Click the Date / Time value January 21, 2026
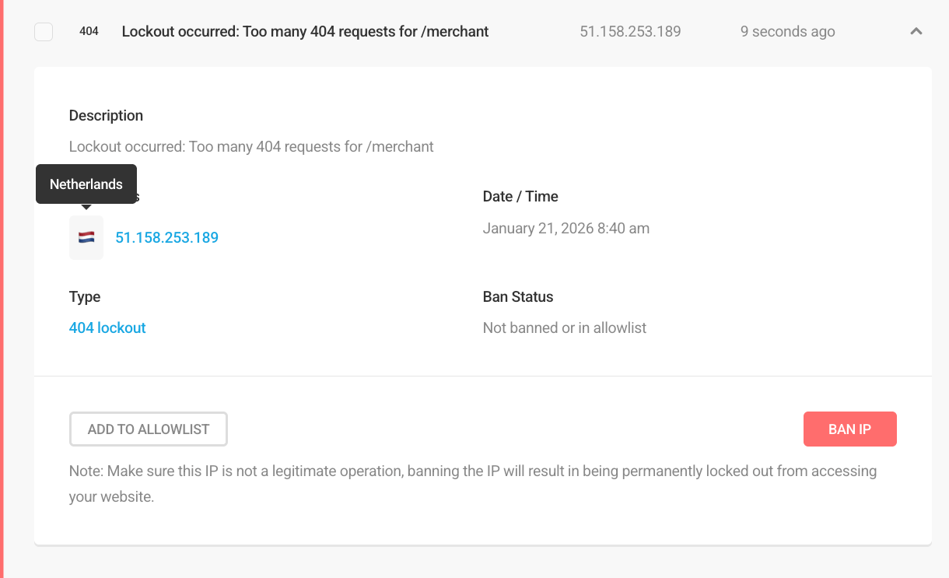Image resolution: width=949 pixels, height=578 pixels. click(x=566, y=228)
